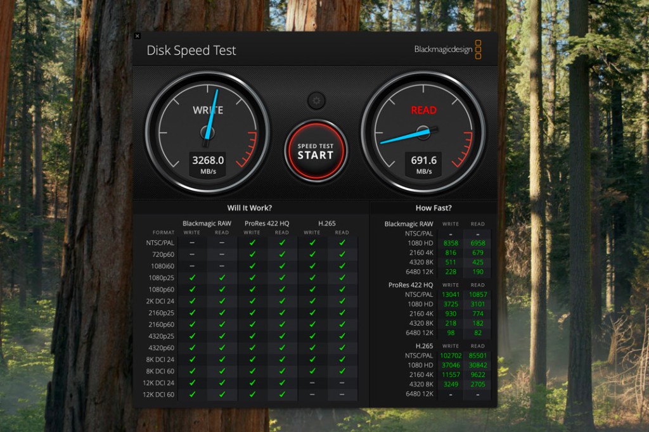The height and width of the screenshot is (432, 649).
Task: Click the 4320p25 format row label
Action: [x=162, y=336]
